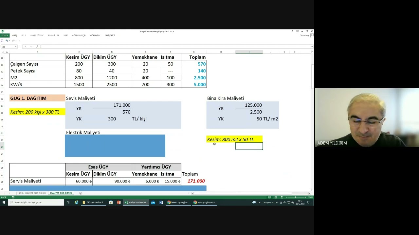Screen dimensions: 419x235
Task: Expand the Name Box dropdown arrow
Action: point(16,47)
